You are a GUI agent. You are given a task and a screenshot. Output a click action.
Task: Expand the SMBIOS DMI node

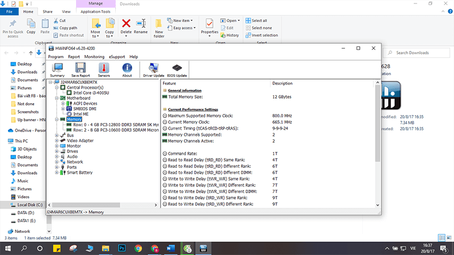pos(63,109)
